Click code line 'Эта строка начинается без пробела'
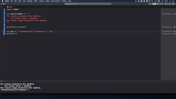This screenshot has height=99, width=176. (x=23, y=16)
